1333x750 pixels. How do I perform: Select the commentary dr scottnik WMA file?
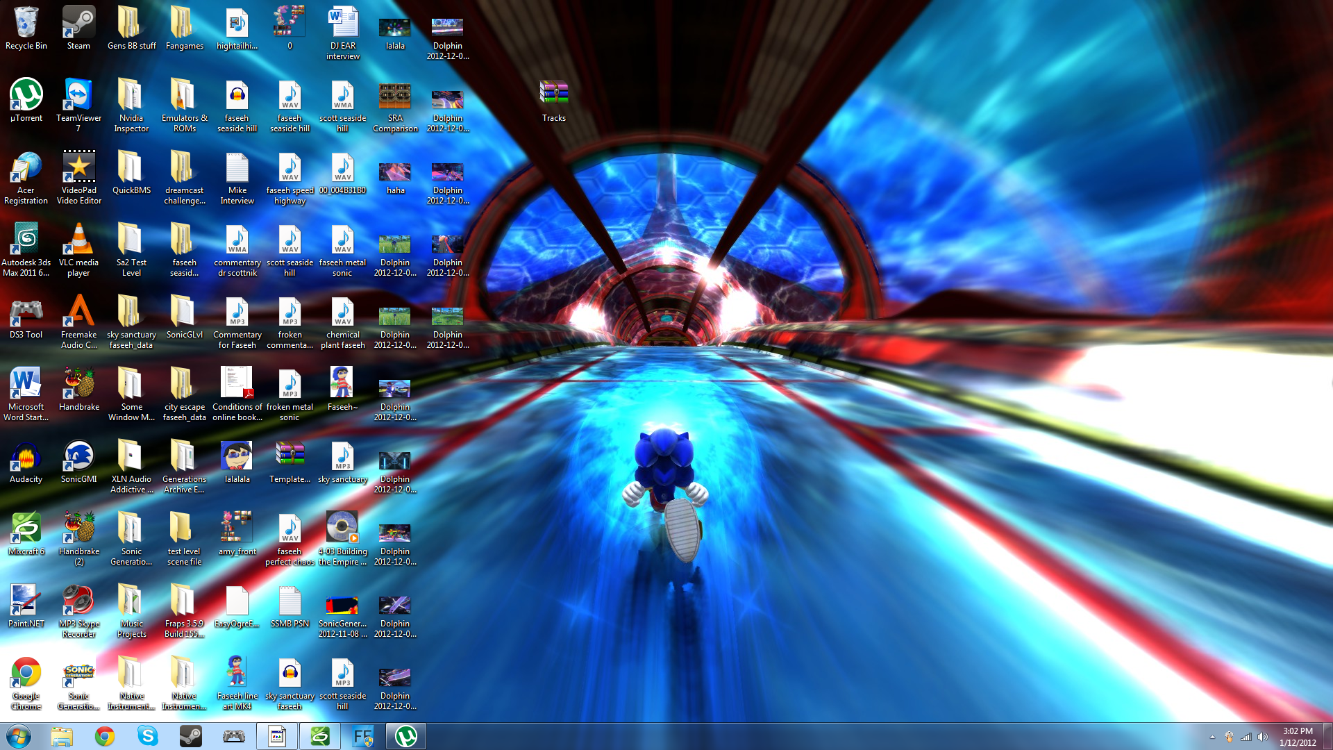pyautogui.click(x=237, y=250)
